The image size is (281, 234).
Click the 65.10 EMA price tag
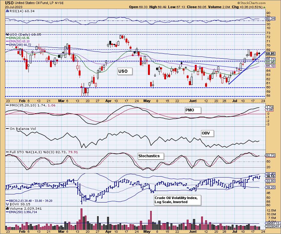(x=270, y=66)
